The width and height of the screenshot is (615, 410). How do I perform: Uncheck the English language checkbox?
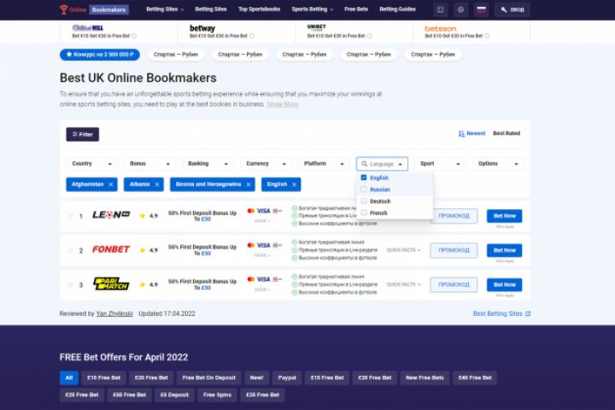click(x=364, y=178)
